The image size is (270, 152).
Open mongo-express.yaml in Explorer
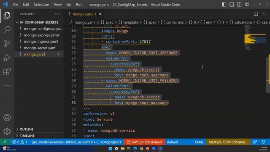pos(39,35)
